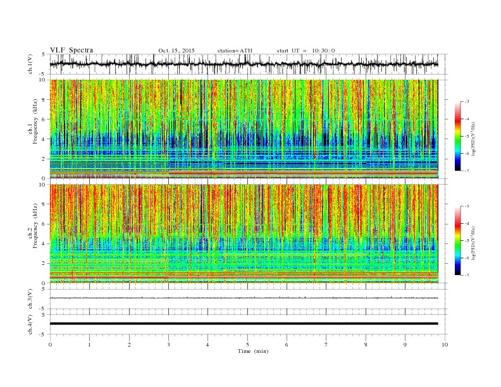501x387 pixels.
Task: Click the ch.2 spectrogram plot
Action: point(244,234)
